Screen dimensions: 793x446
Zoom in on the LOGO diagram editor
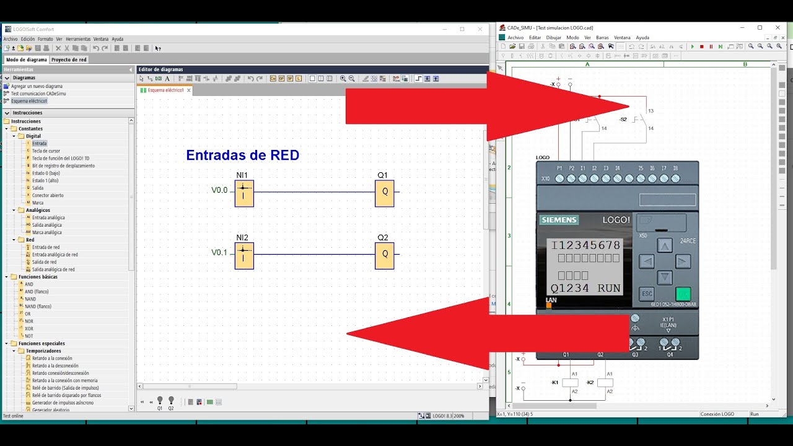(343, 79)
